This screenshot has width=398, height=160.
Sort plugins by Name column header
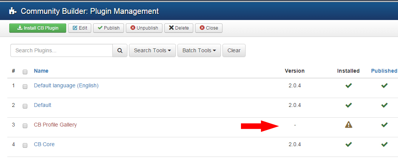click(x=41, y=71)
